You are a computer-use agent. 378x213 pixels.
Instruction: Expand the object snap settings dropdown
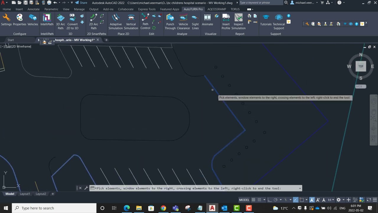(307, 200)
